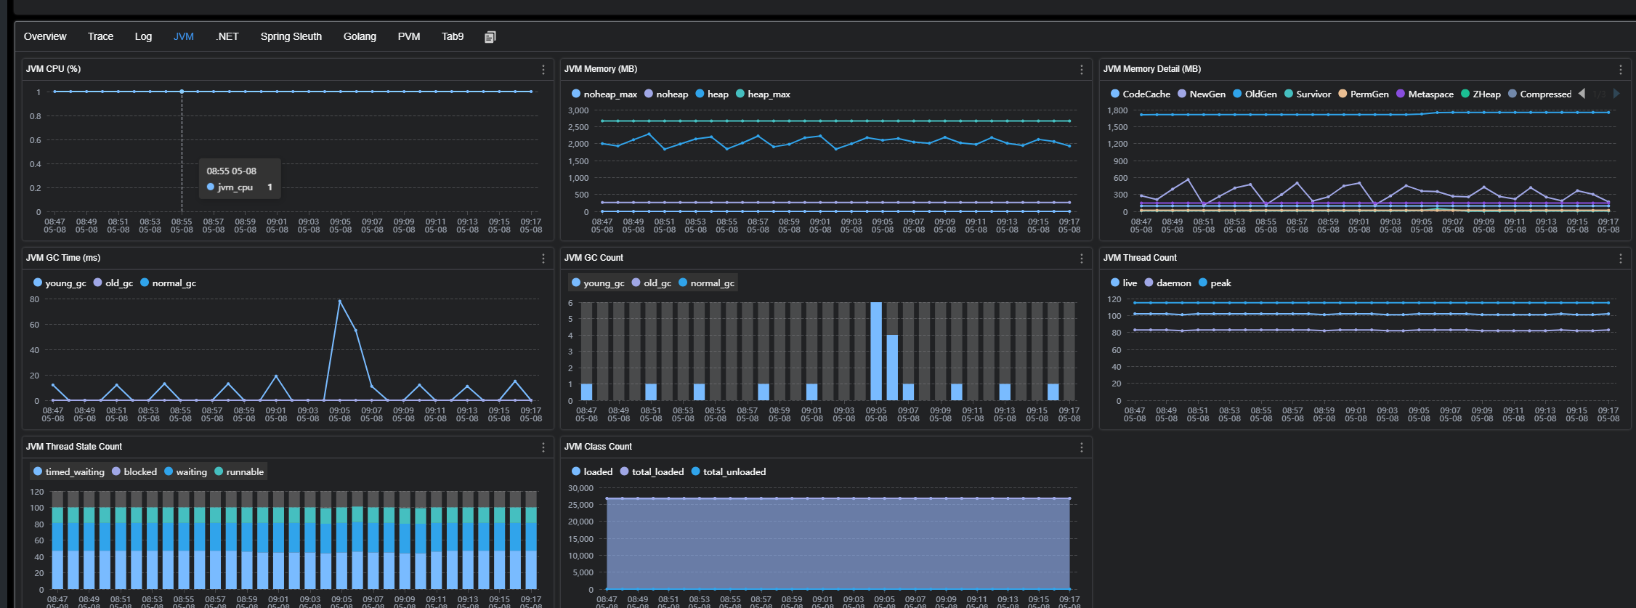This screenshot has width=1636, height=608.
Task: Click the JVM Thread State Count title
Action: pos(74,447)
